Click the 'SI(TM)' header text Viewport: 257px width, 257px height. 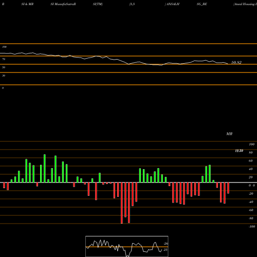98,4
